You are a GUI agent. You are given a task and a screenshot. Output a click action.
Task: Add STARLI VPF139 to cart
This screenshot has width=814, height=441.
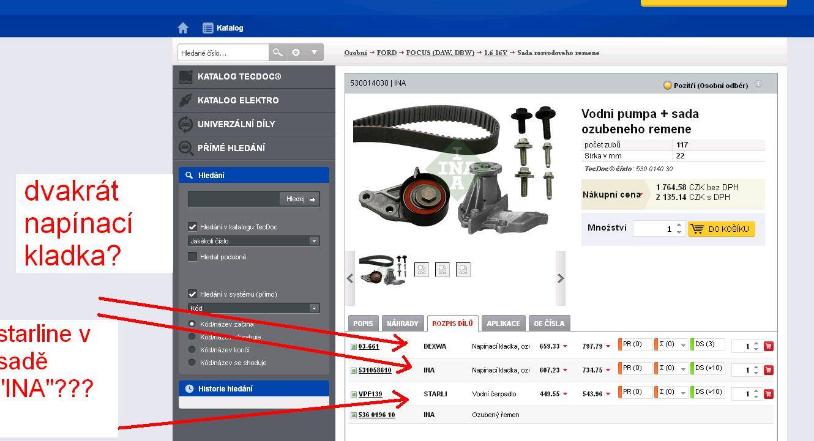point(769,394)
